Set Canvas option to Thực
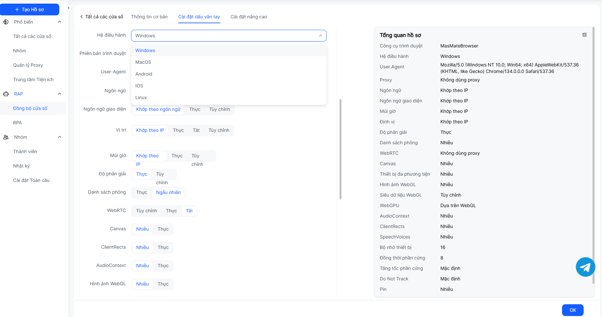 click(x=163, y=229)
